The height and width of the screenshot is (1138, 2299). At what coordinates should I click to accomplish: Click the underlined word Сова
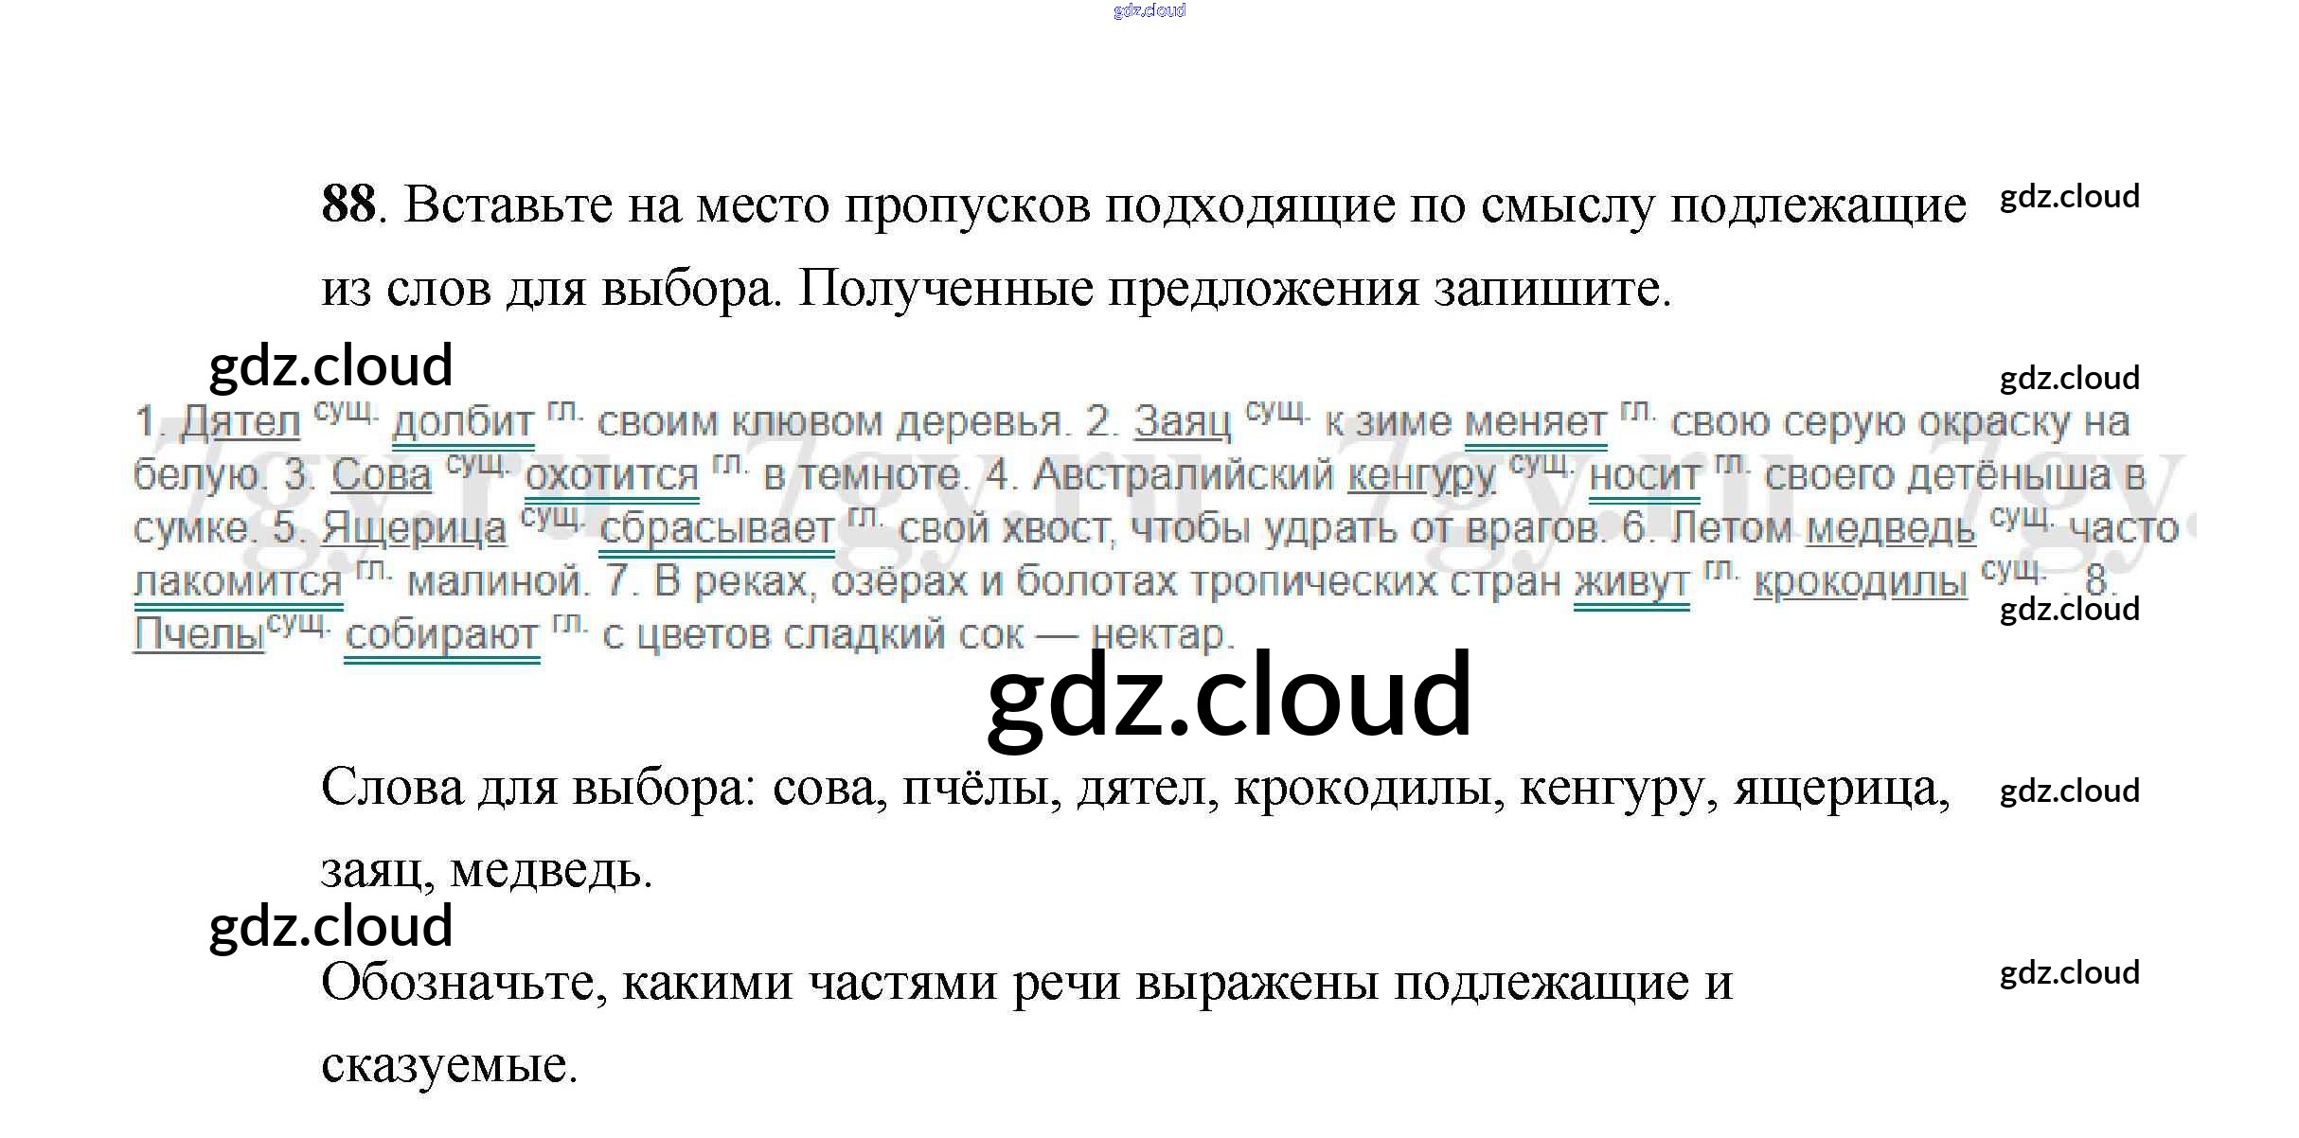pyautogui.click(x=381, y=475)
